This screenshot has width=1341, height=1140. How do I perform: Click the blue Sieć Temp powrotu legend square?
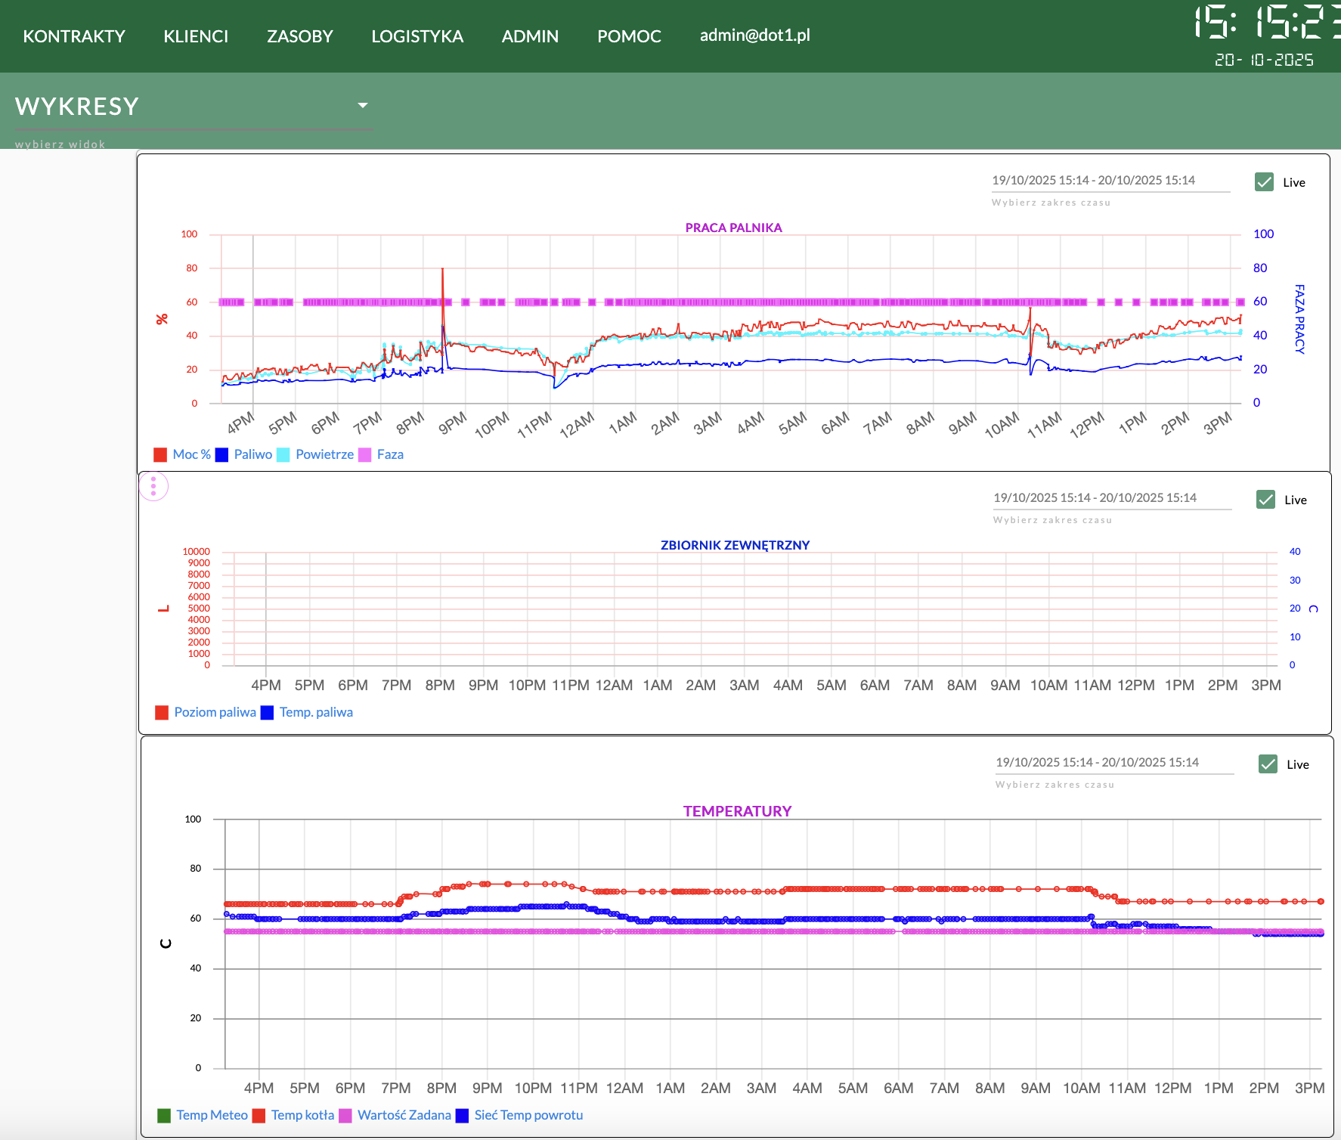tap(462, 1116)
